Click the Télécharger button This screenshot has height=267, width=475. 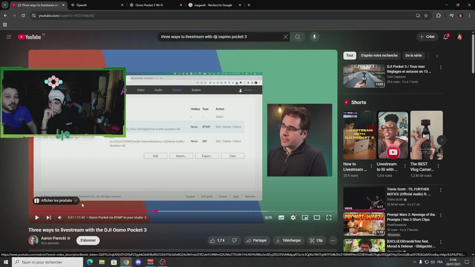pos(288,240)
